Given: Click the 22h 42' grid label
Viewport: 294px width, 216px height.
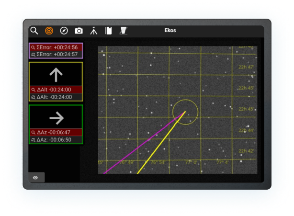Looking at the screenshot, I should [x=246, y=151].
